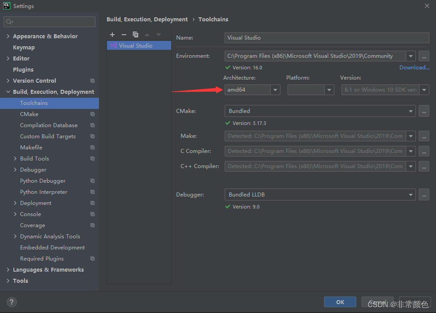Select Toolchains in settings tree

point(49,103)
